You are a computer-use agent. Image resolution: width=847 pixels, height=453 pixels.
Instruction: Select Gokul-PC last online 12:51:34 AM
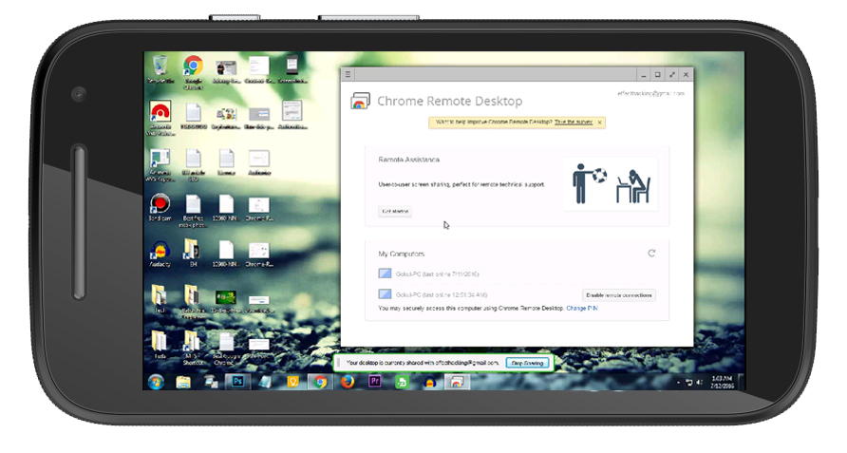(433, 294)
